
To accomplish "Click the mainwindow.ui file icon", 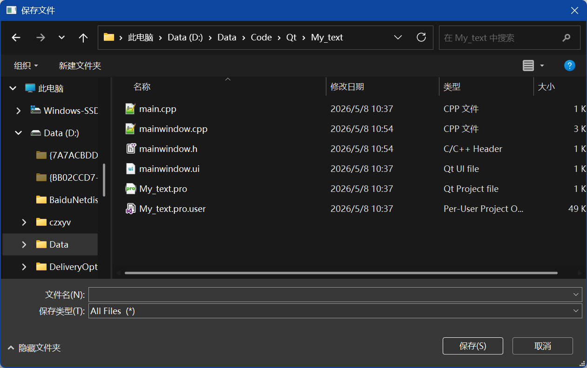I will tap(131, 169).
